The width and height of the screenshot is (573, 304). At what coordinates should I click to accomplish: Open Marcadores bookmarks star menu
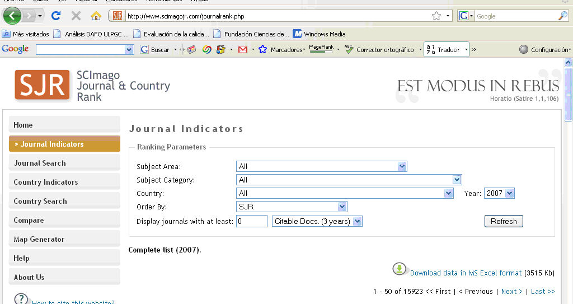click(282, 49)
